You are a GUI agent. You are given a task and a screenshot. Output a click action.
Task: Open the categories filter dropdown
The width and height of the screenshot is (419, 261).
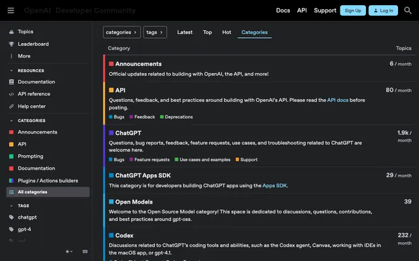122,32
